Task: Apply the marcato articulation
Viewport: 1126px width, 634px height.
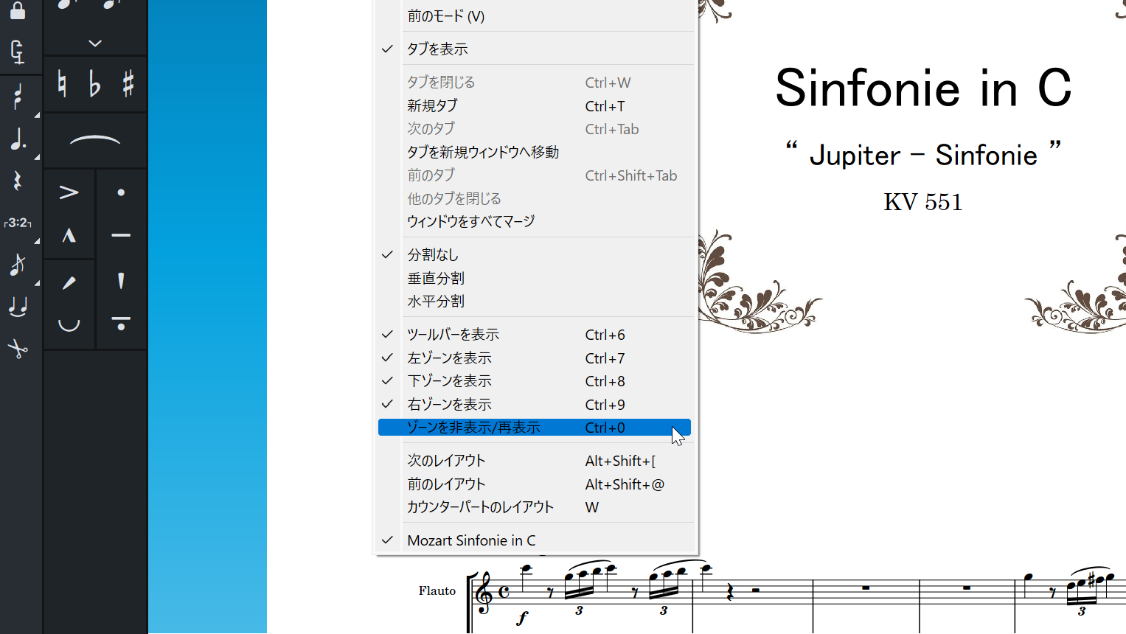Action: [69, 236]
